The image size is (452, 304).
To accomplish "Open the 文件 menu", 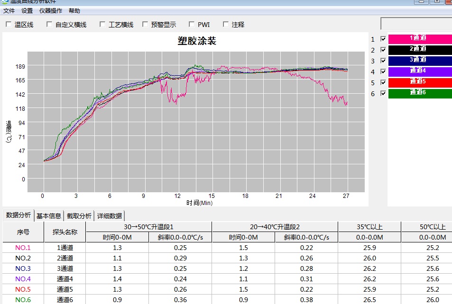I will 9,10.
